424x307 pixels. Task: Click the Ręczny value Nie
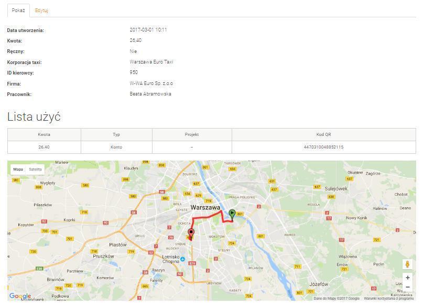tap(133, 51)
